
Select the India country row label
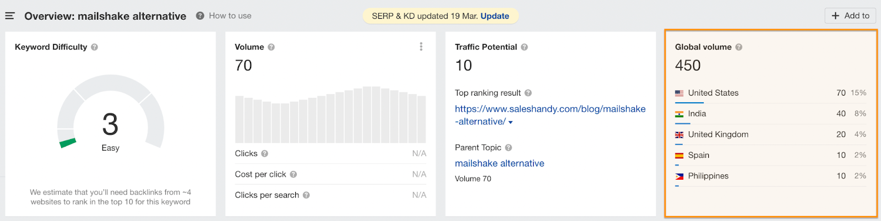(697, 113)
